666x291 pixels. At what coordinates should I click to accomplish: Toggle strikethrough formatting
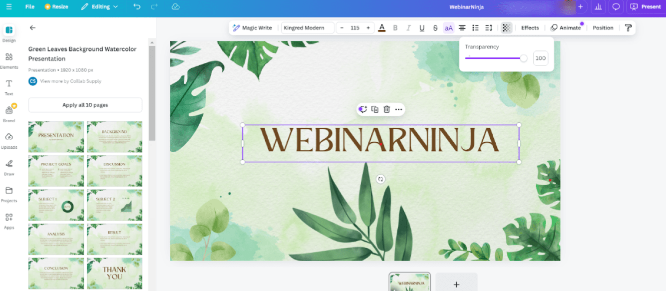click(435, 28)
